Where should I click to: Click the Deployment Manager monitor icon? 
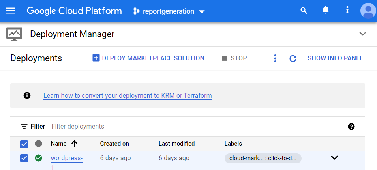[14, 34]
